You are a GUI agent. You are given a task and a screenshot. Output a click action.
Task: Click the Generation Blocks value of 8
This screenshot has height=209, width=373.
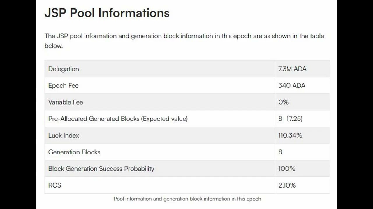click(x=280, y=152)
